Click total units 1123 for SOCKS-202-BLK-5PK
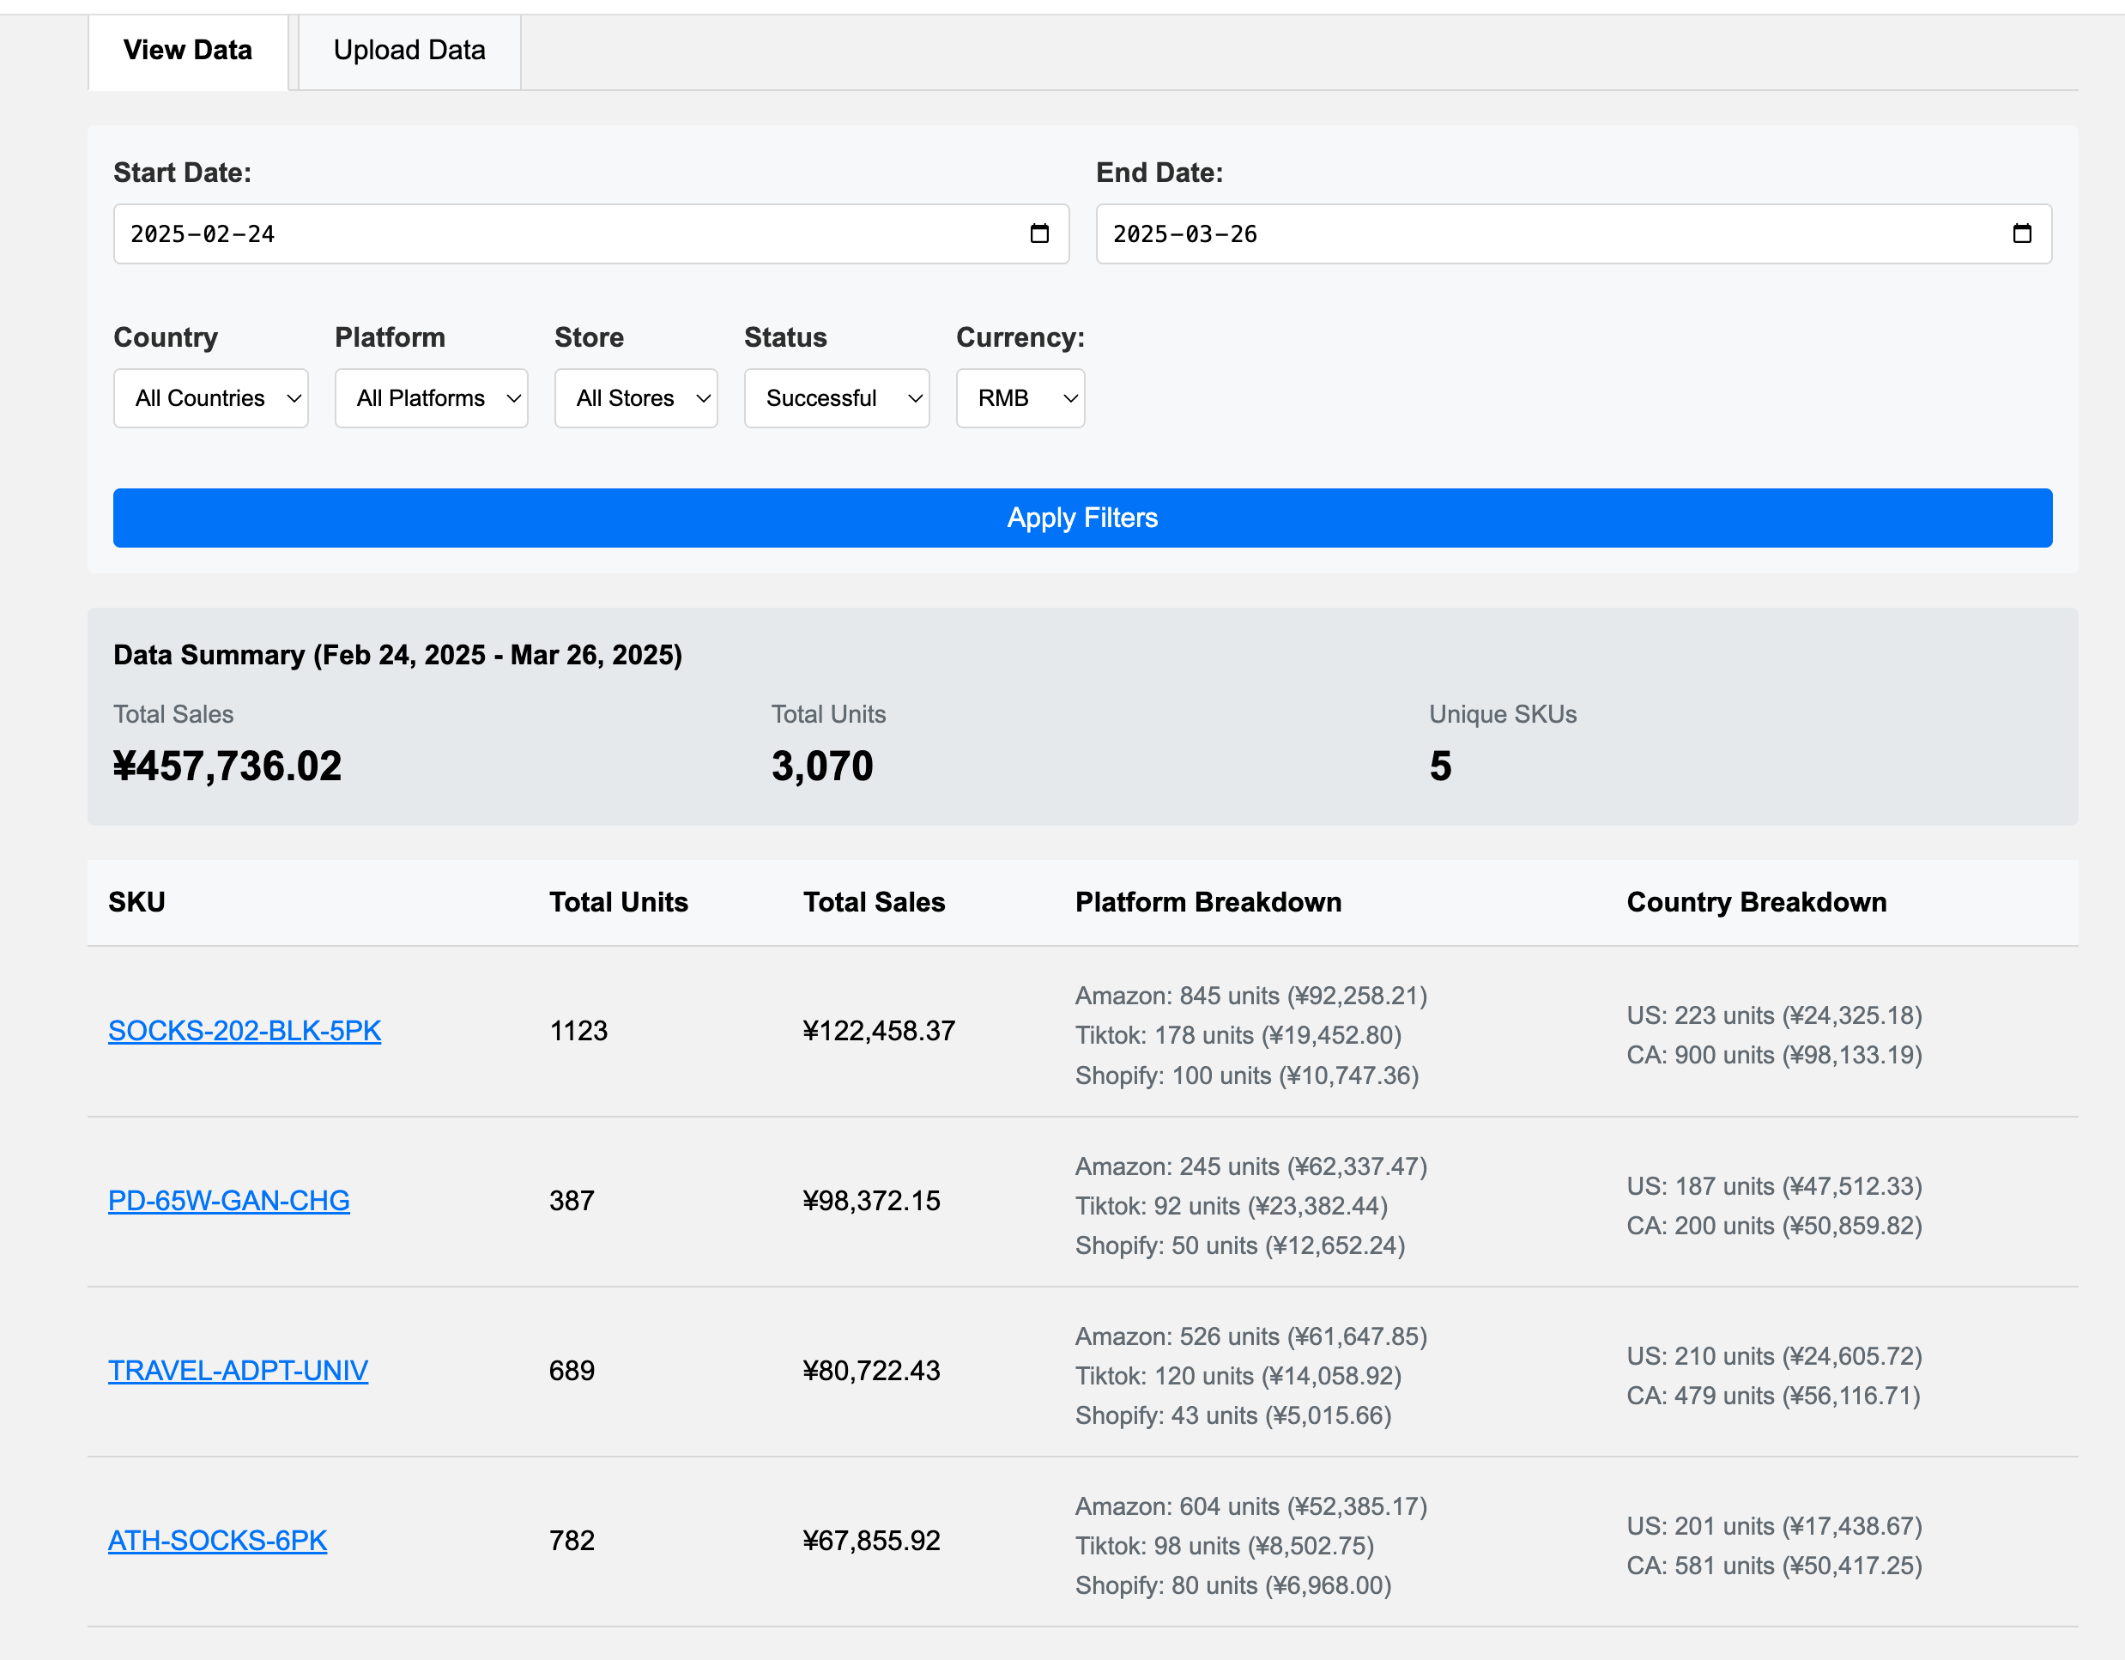The width and height of the screenshot is (2125, 1660). point(579,1031)
